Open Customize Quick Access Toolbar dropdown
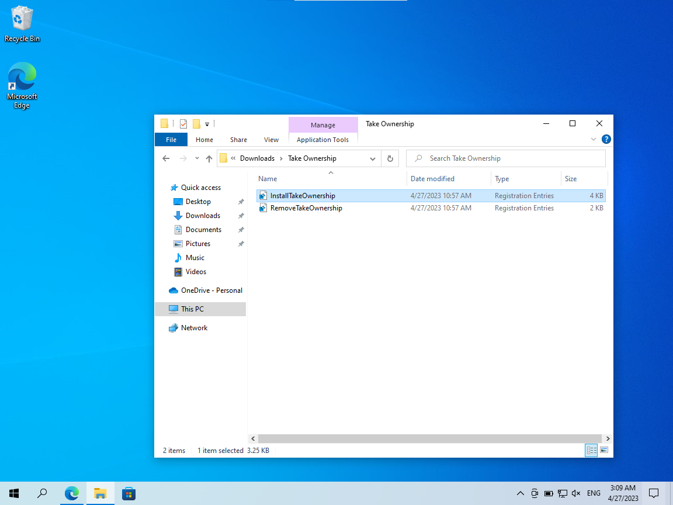Image resolution: width=673 pixels, height=505 pixels. click(207, 124)
